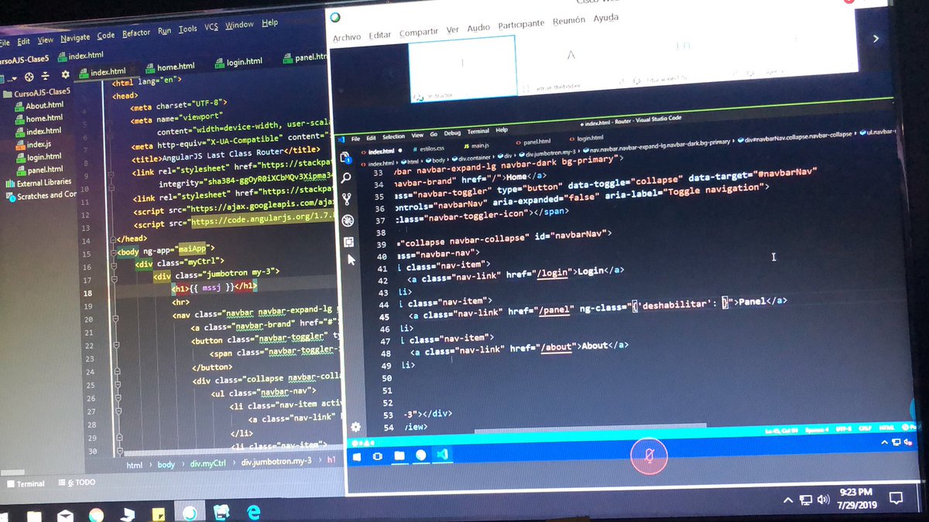Select CursoAJS-Clase5 folder in project tree
Screen dimensions: 929x522
point(36,92)
